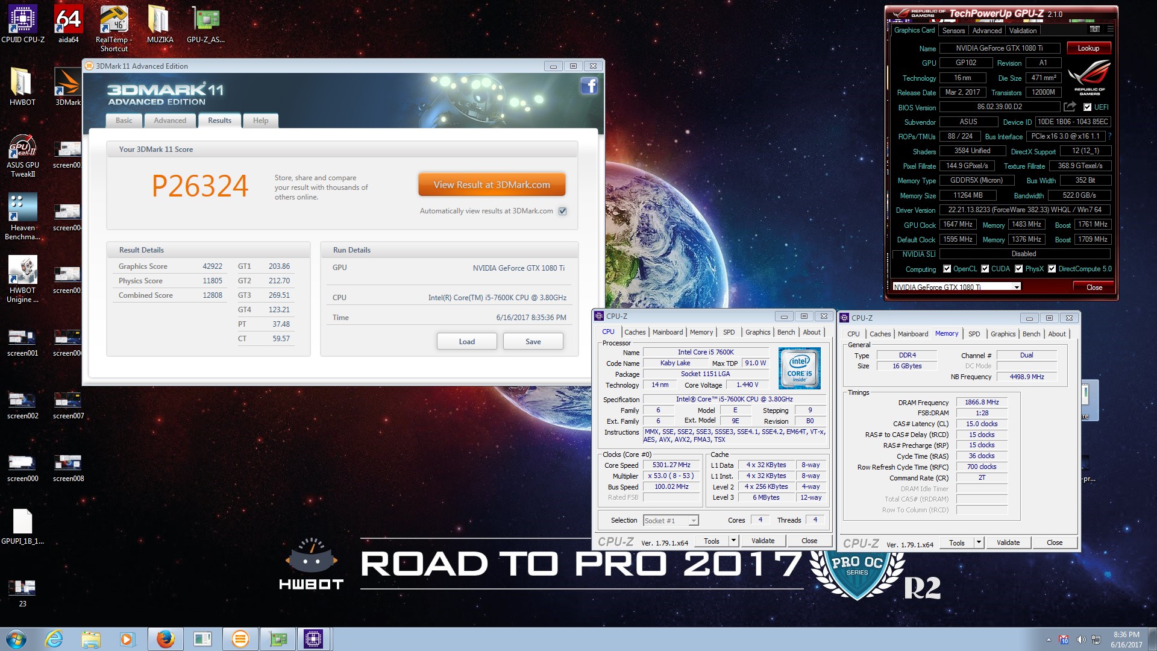The image size is (1157, 651).
Task: Uncheck automatically view results at 3DMark.com
Action: (562, 211)
